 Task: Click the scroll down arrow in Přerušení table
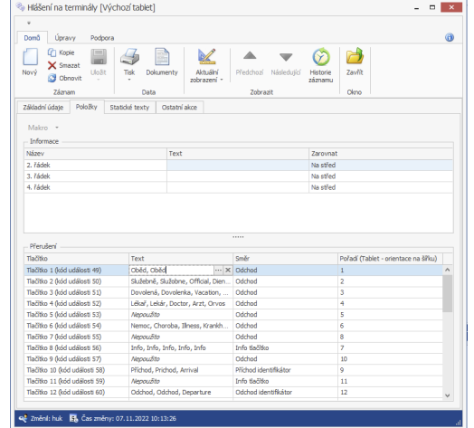[x=448, y=395]
